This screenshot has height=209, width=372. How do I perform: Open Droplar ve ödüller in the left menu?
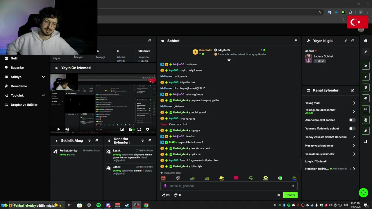pos(24,105)
